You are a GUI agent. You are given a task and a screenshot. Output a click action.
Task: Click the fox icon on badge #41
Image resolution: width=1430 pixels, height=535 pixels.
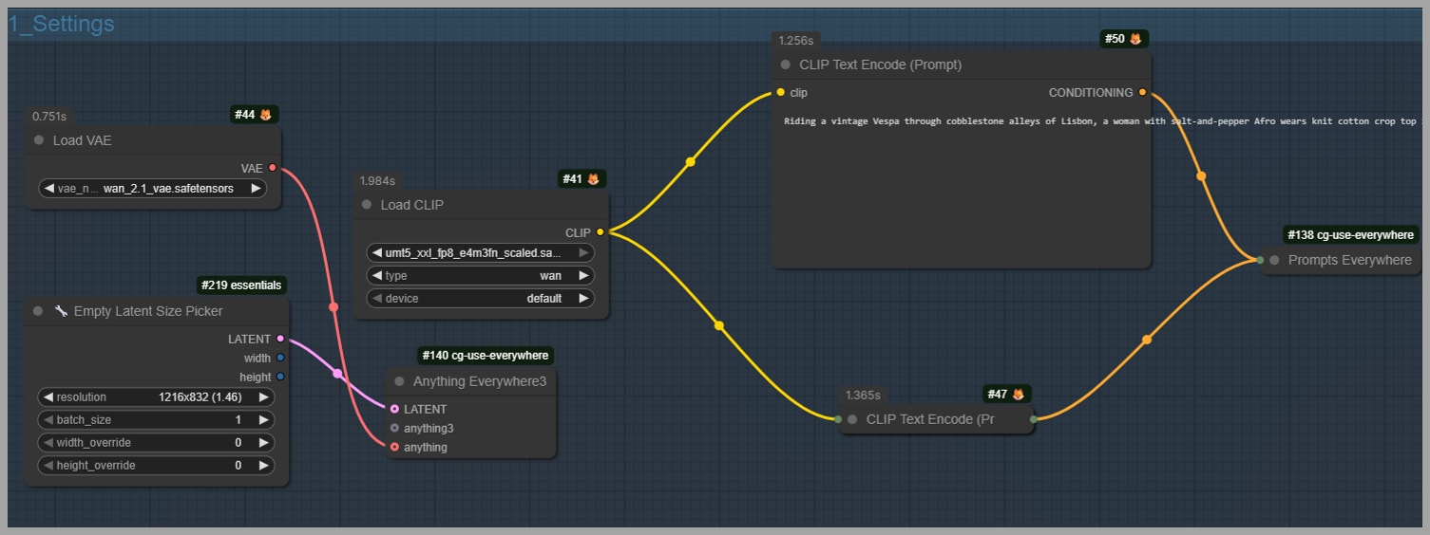pos(593,179)
